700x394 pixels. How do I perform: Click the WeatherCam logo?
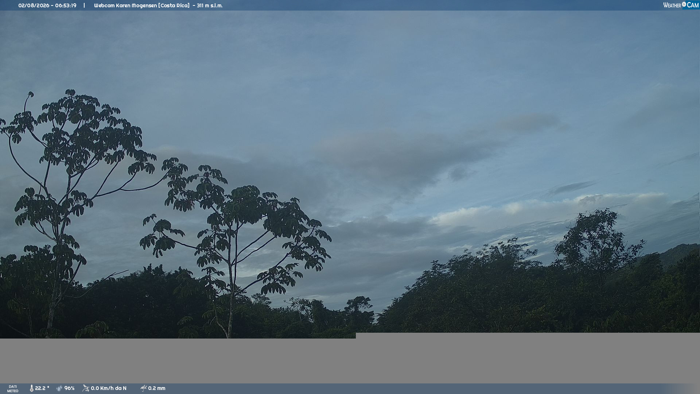point(681,5)
